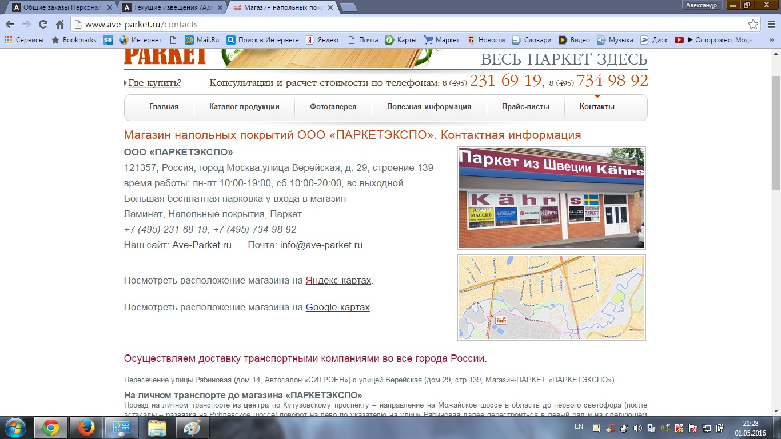The height and width of the screenshot is (439, 781).
Task: Open the Каталог продукции menu item
Action: click(244, 107)
